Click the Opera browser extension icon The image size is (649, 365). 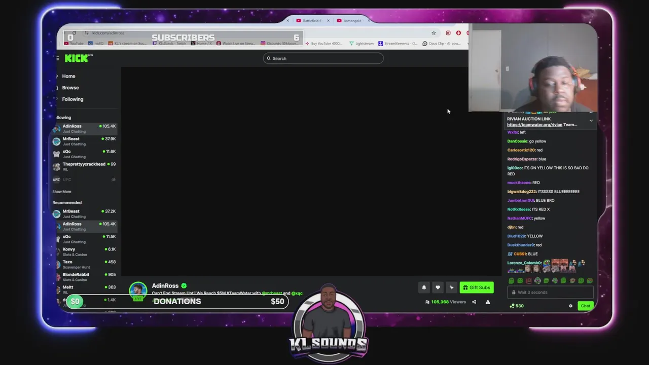click(458, 33)
